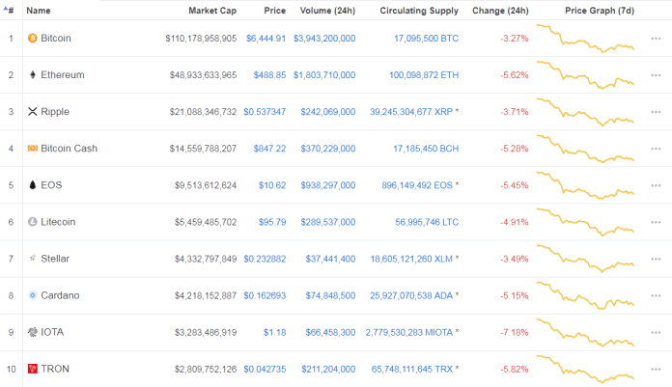Click the Litecoin grey logo icon
672x387 pixels.
pyautogui.click(x=33, y=222)
